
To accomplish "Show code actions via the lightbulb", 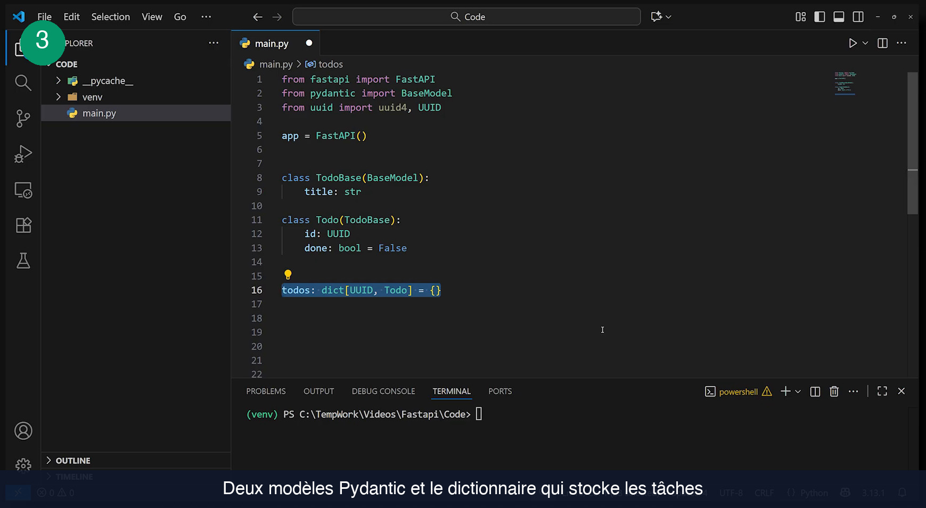I will coord(288,275).
